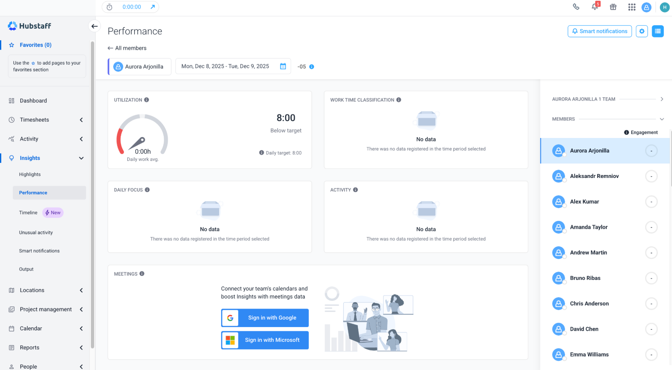The width and height of the screenshot is (672, 370).
Task: Open the calendar date picker icon
Action: [283, 66]
